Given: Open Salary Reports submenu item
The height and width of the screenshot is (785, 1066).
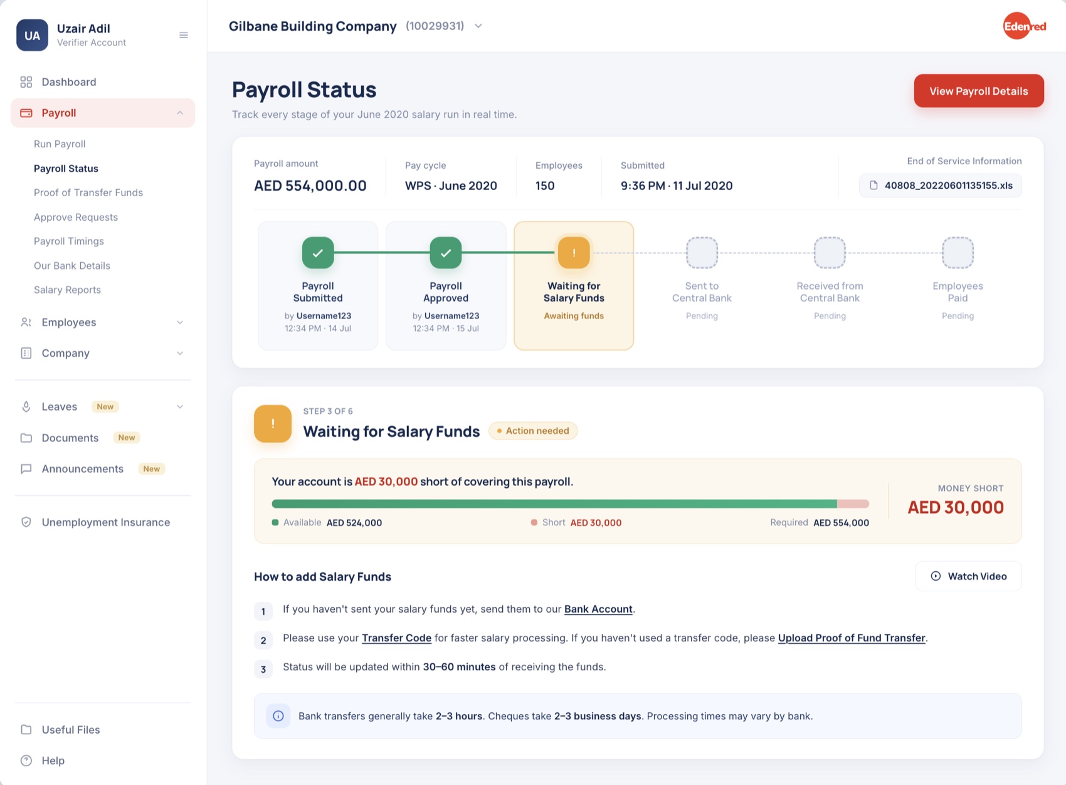Looking at the screenshot, I should (67, 290).
